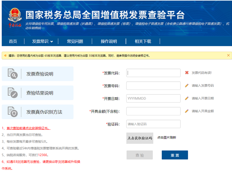Open the 首页 navigation tab
The height and width of the screenshot is (173, 232).
point(13,41)
